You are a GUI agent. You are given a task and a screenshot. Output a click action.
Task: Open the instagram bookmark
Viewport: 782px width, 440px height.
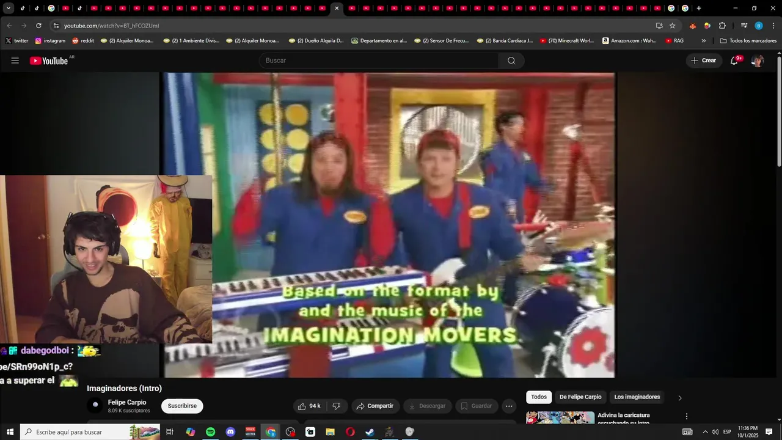click(x=50, y=41)
